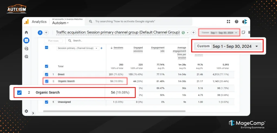Open the Google apps grid icon
277x133 pixels.
pos(229,22)
